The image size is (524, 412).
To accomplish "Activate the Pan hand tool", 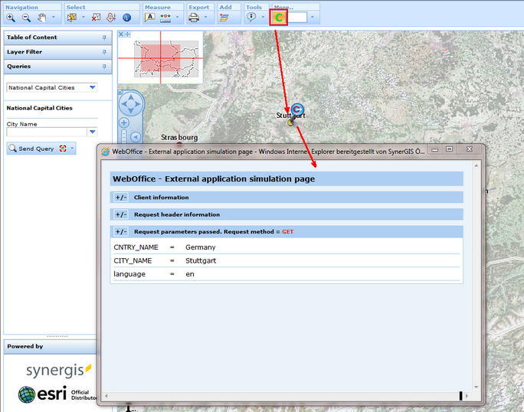I will (42, 18).
